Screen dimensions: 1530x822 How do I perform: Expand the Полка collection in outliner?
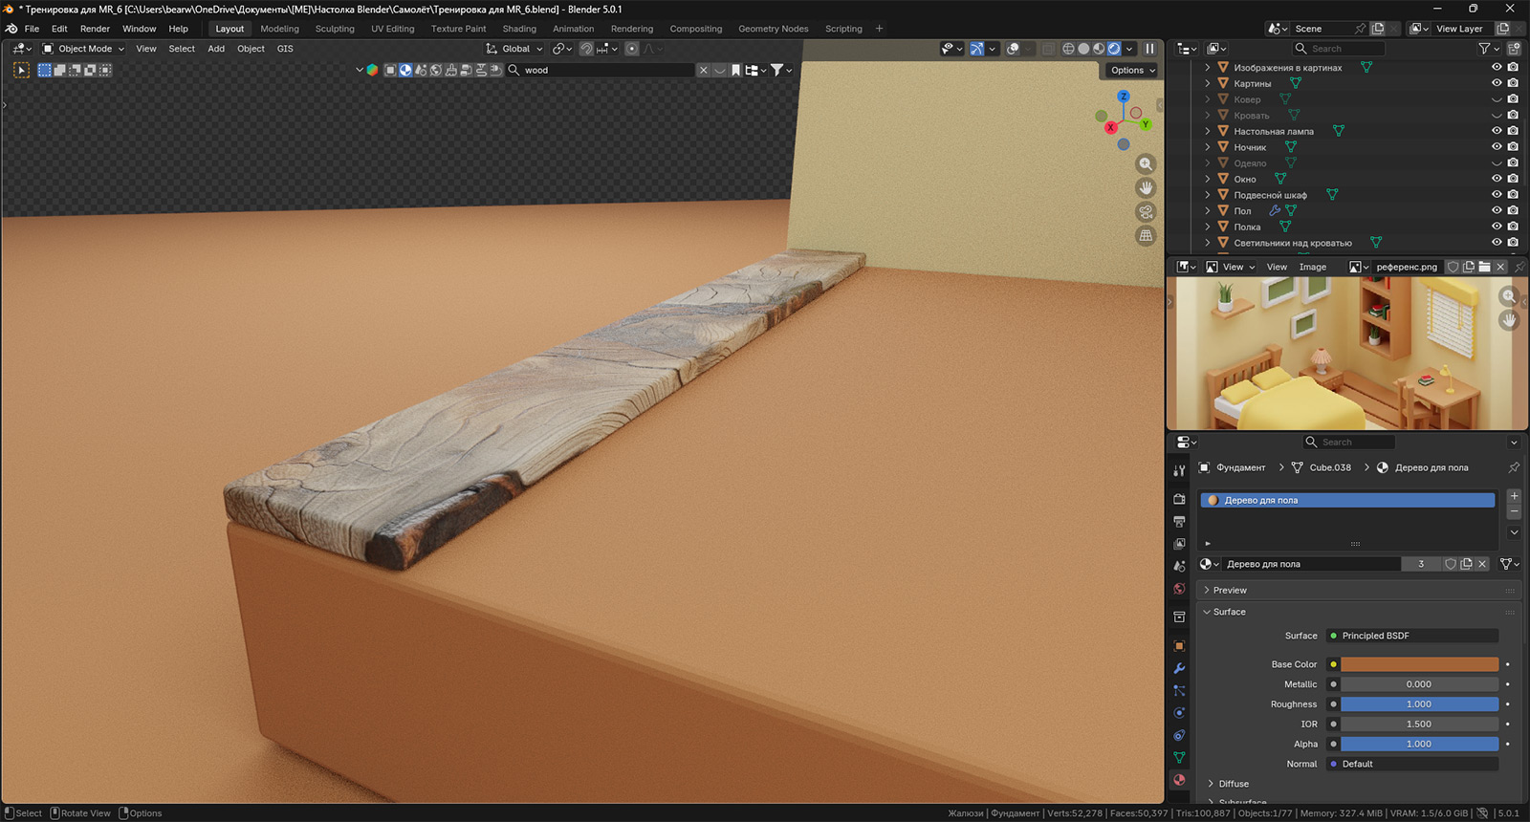[1208, 227]
